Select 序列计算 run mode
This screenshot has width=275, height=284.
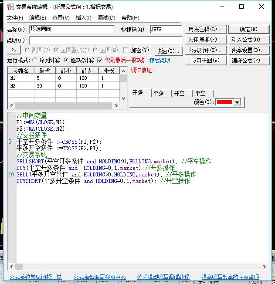coord(34,60)
